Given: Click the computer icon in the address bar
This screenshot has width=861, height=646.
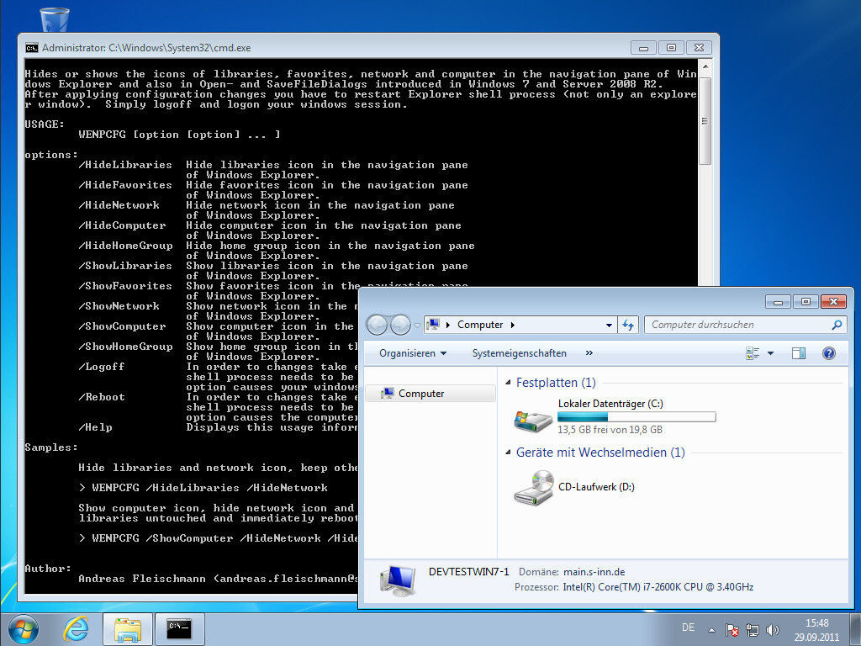Looking at the screenshot, I should pos(433,325).
